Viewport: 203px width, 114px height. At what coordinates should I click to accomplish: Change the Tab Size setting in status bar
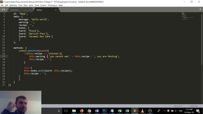pos(178,106)
